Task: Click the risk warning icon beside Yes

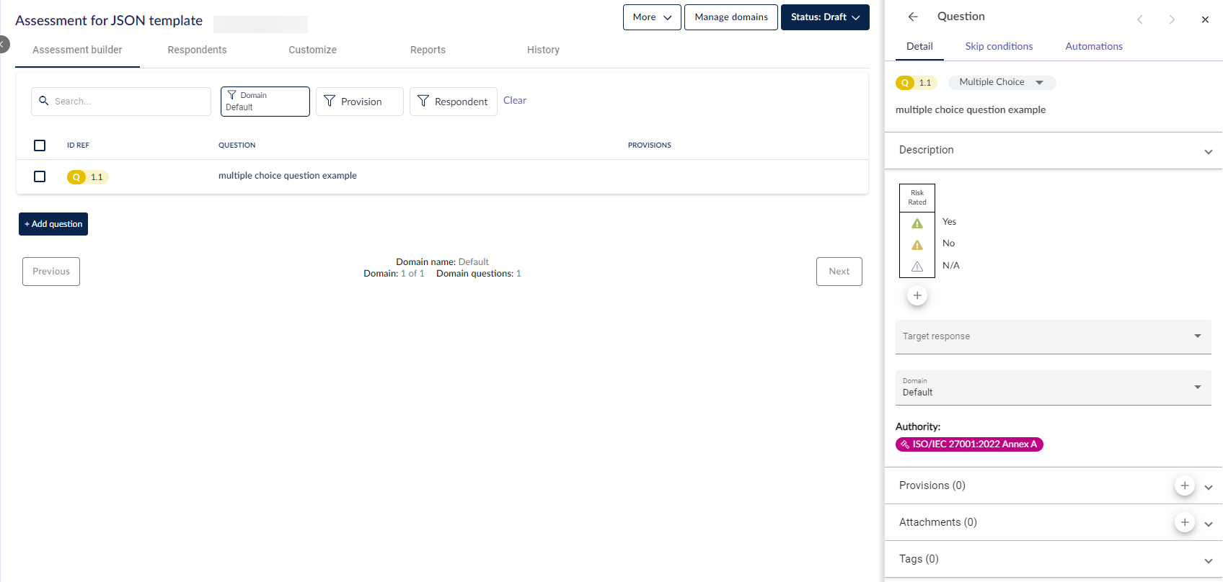Action: pyautogui.click(x=917, y=223)
